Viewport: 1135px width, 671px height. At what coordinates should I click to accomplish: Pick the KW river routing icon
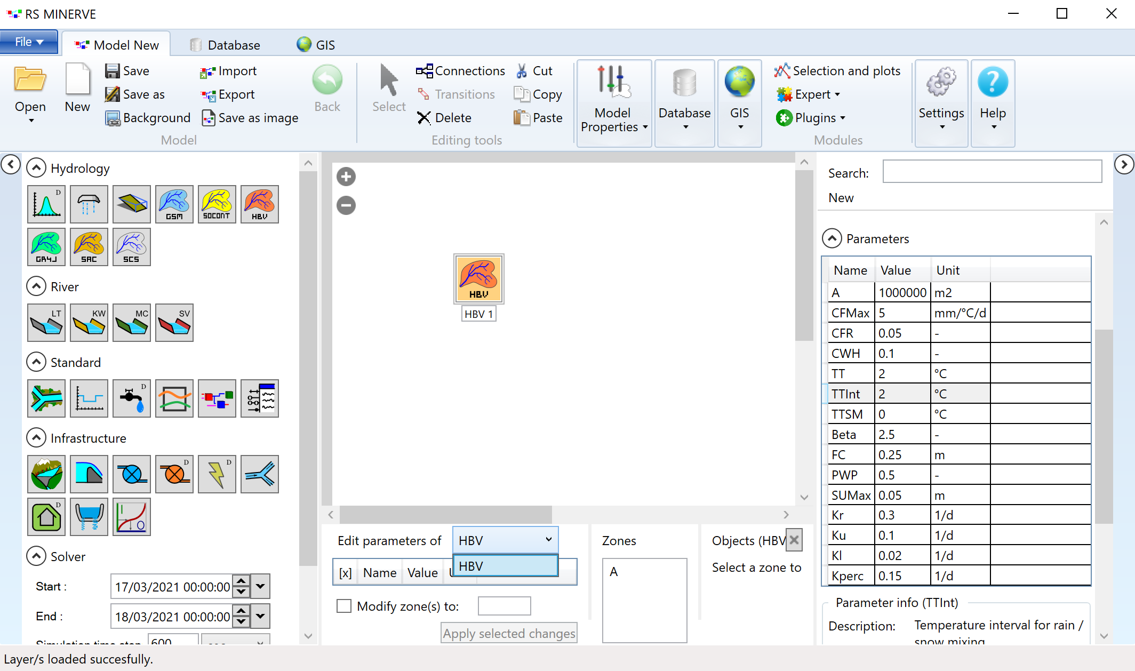click(x=89, y=323)
